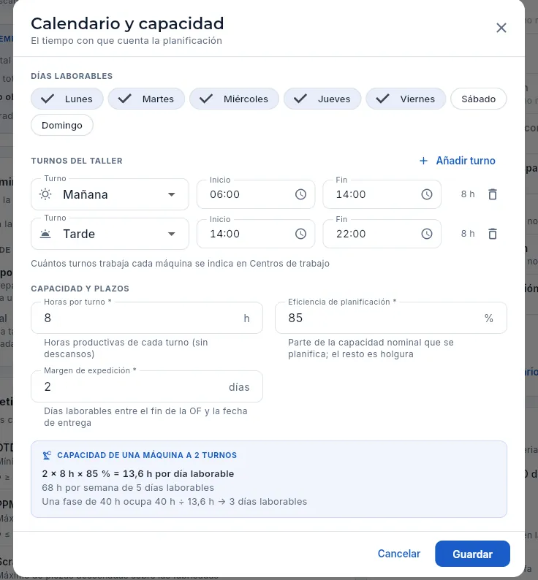Toggle the Miércoles working day chip
The width and height of the screenshot is (538, 580).
point(234,99)
